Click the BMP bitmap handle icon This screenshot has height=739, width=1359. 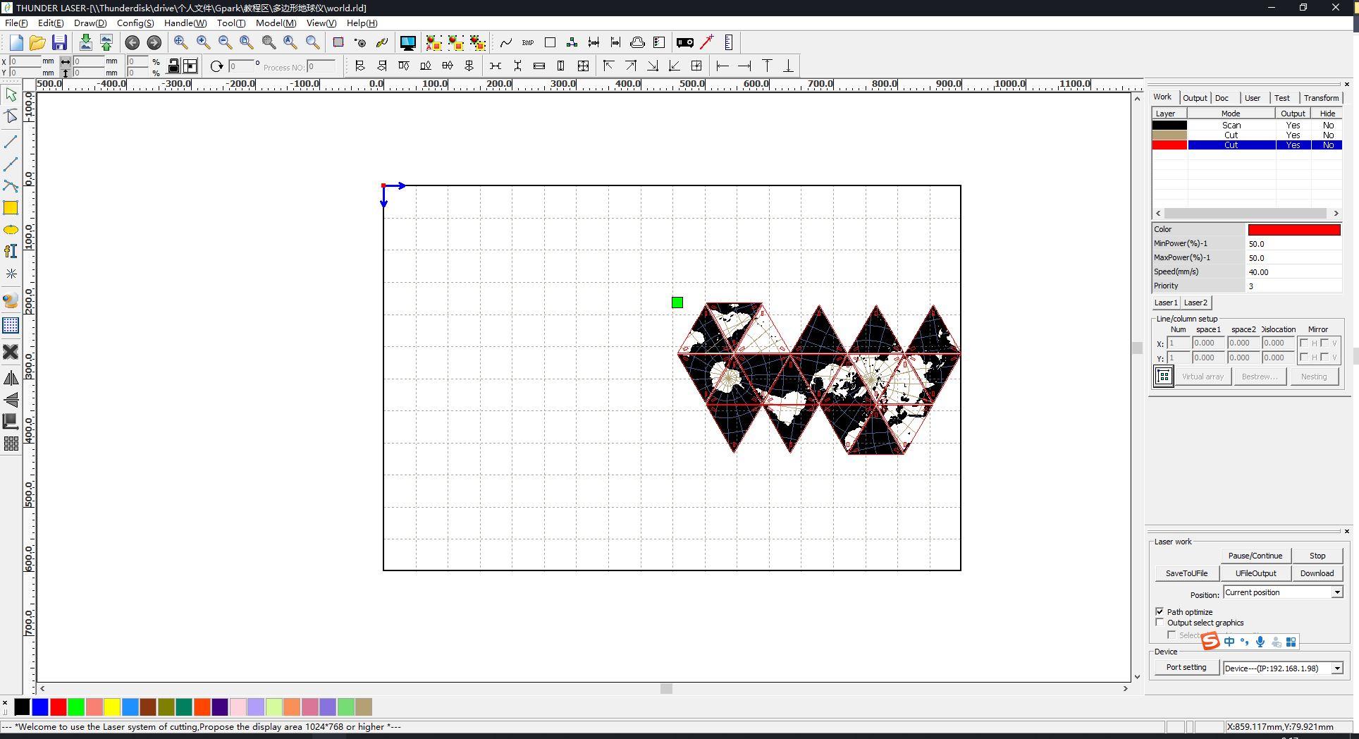tap(528, 43)
